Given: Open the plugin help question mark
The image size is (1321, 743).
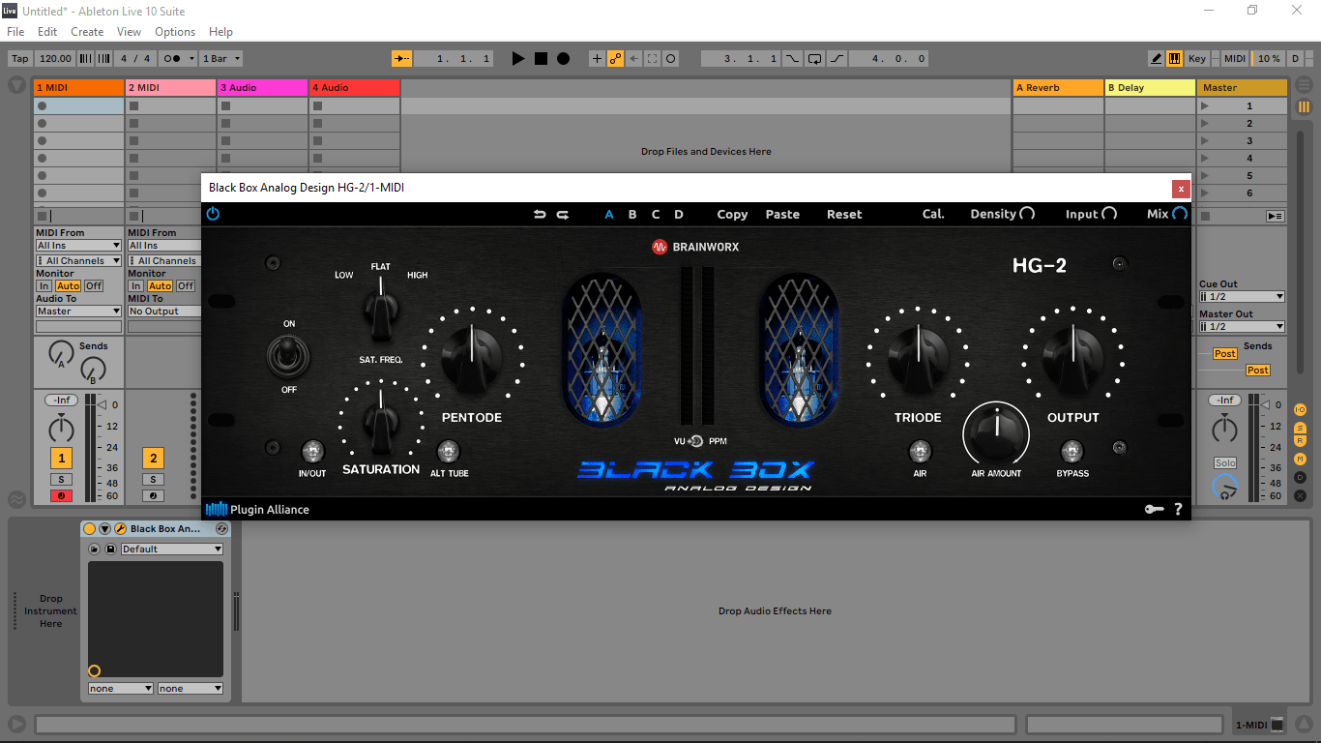Looking at the screenshot, I should pos(1178,509).
